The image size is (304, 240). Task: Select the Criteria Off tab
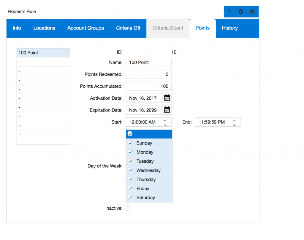click(128, 28)
